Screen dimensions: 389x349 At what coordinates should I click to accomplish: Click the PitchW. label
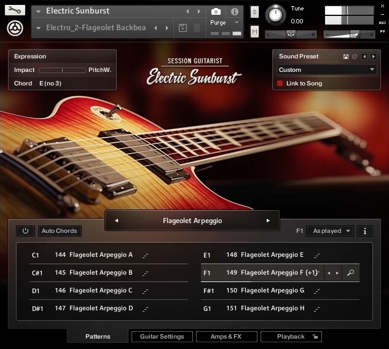pos(100,70)
